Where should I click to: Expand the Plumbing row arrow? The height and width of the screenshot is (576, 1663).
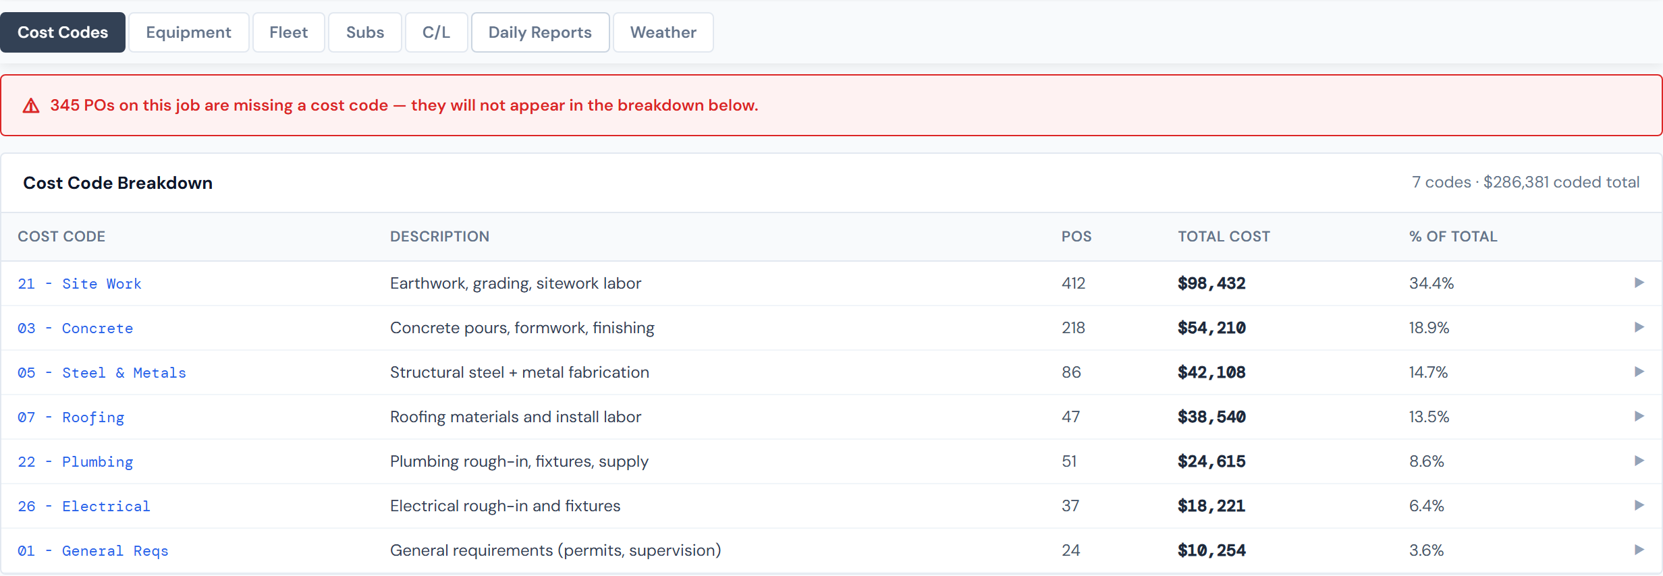click(1639, 461)
